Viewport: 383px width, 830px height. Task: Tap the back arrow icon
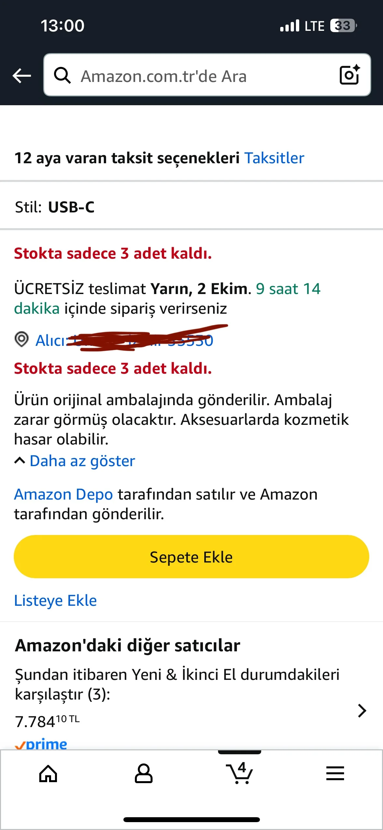22,76
